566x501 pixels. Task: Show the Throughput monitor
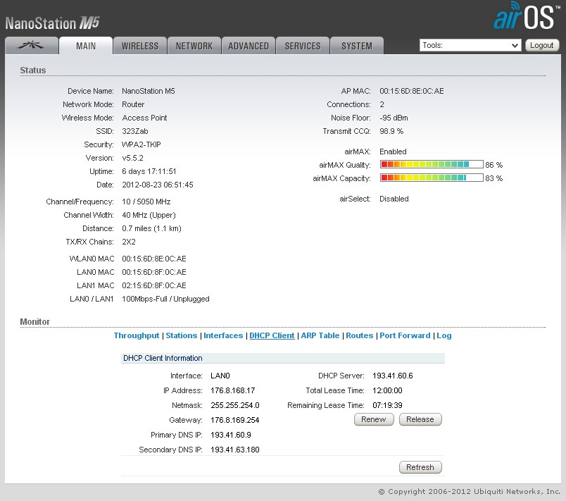137,335
